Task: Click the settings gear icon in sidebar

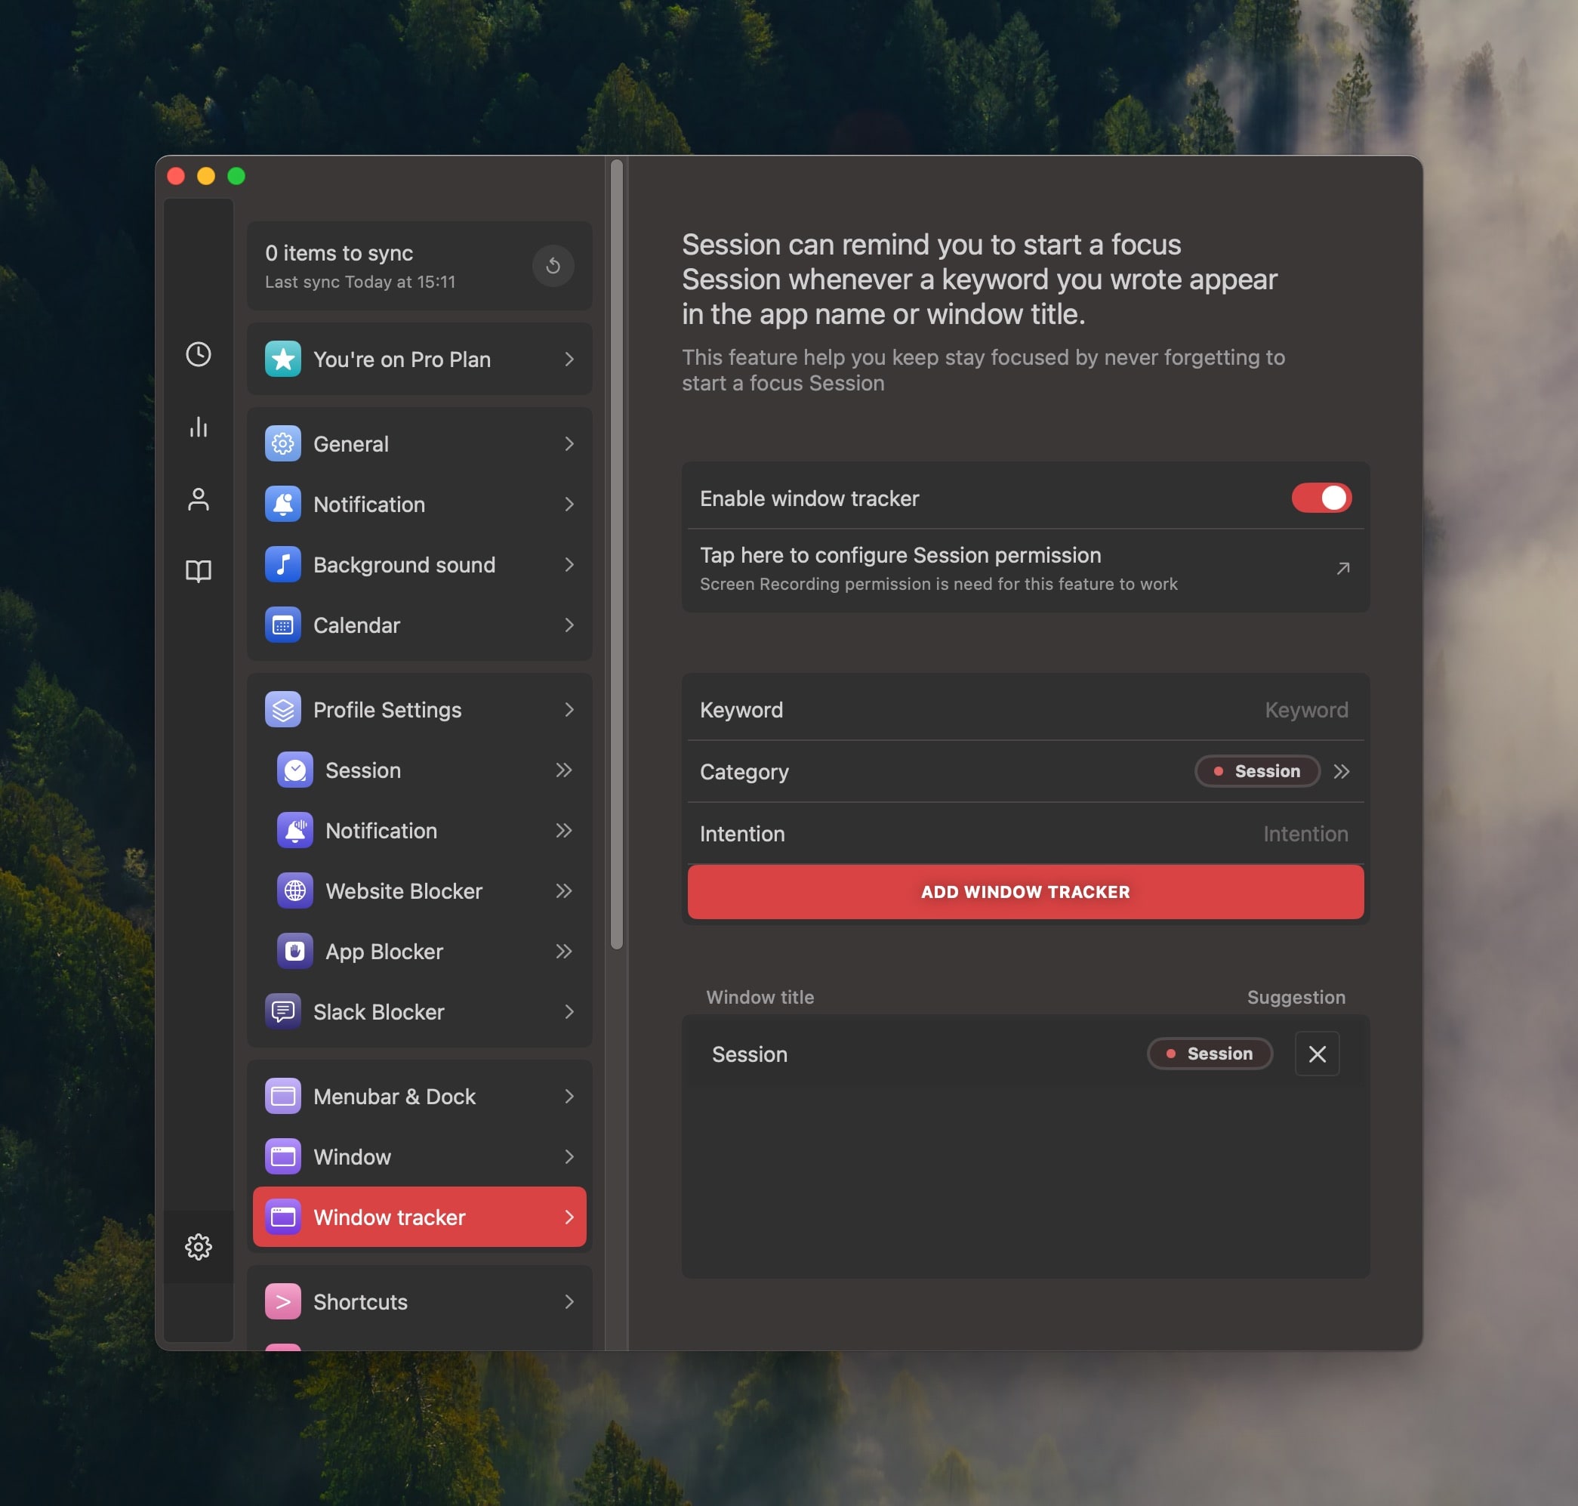Action: (x=199, y=1246)
